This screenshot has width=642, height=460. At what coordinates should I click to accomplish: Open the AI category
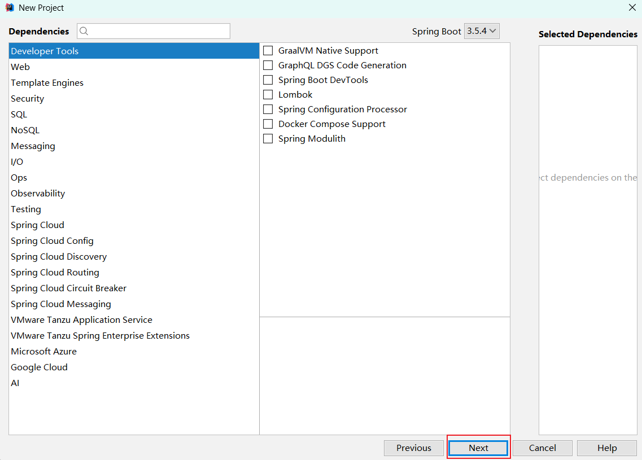pyautogui.click(x=134, y=383)
